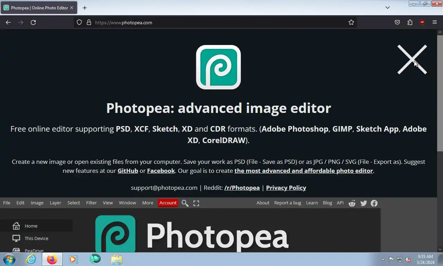
Task: Click the muted volume tray icon
Action: (x=408, y=259)
